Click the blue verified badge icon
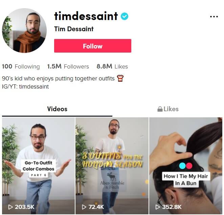This screenshot has height=215, width=224. pos(125,16)
